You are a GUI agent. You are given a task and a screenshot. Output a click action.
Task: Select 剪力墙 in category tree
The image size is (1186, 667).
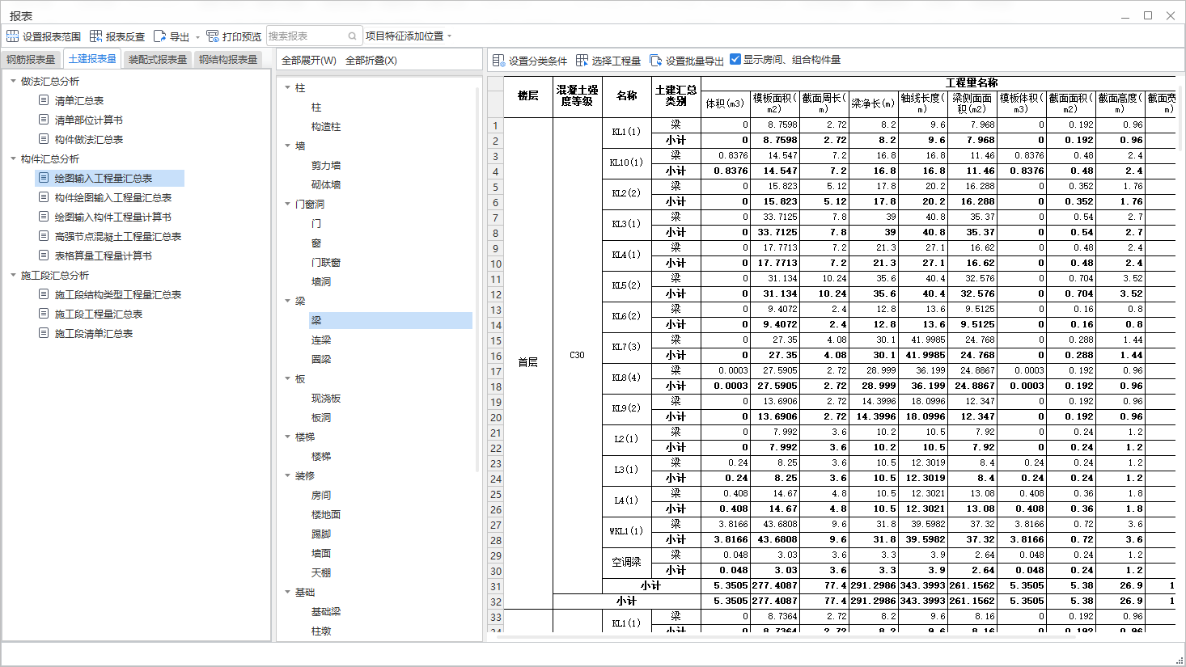[326, 165]
